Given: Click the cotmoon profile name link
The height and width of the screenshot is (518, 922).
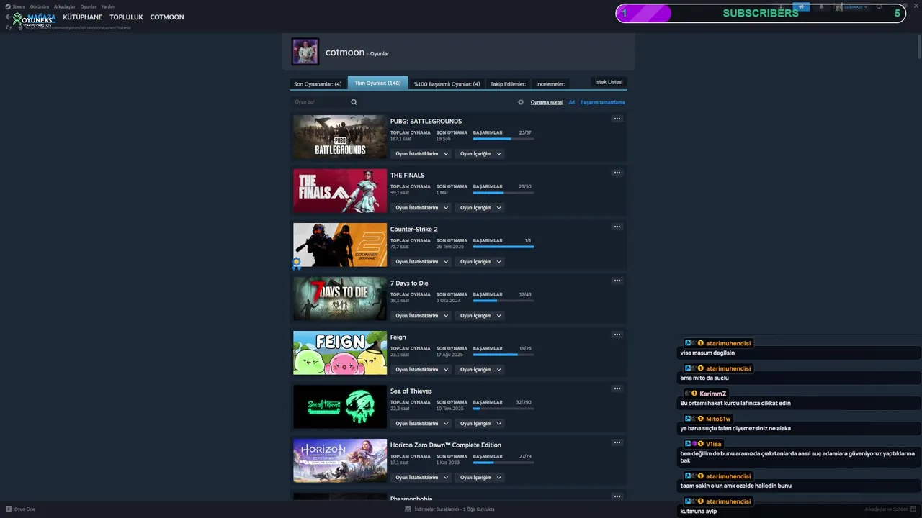Looking at the screenshot, I should point(345,53).
